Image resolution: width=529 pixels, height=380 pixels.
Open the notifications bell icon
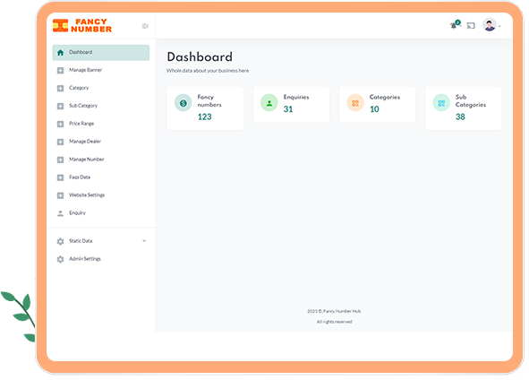[455, 25]
